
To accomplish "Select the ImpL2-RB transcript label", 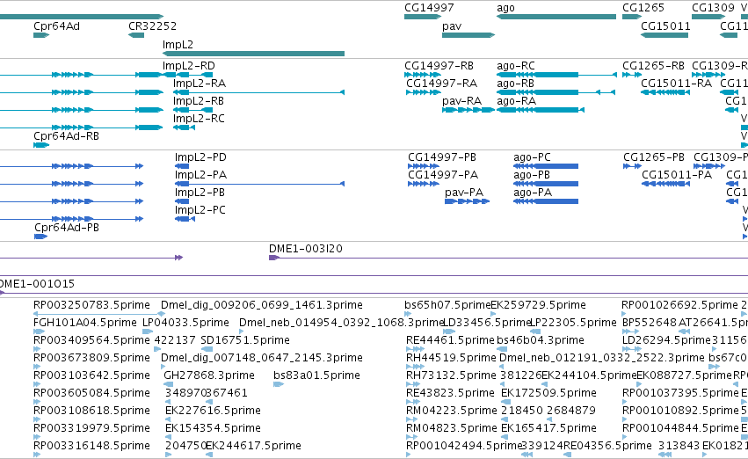I will pos(199,101).
